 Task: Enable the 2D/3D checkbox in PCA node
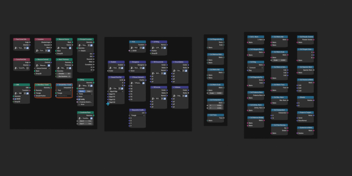point(131,51)
